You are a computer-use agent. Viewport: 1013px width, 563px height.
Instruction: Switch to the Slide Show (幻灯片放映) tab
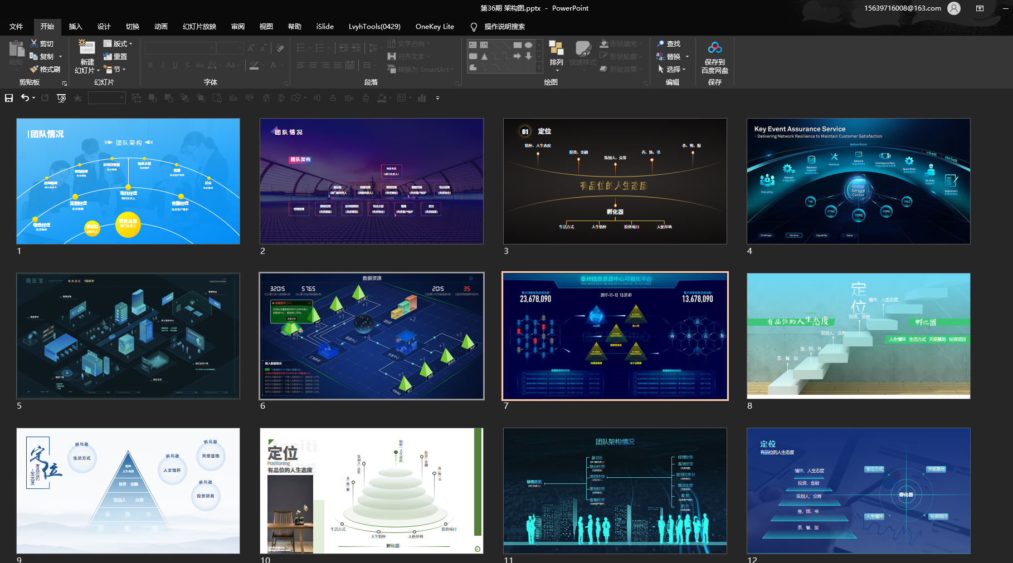(199, 26)
